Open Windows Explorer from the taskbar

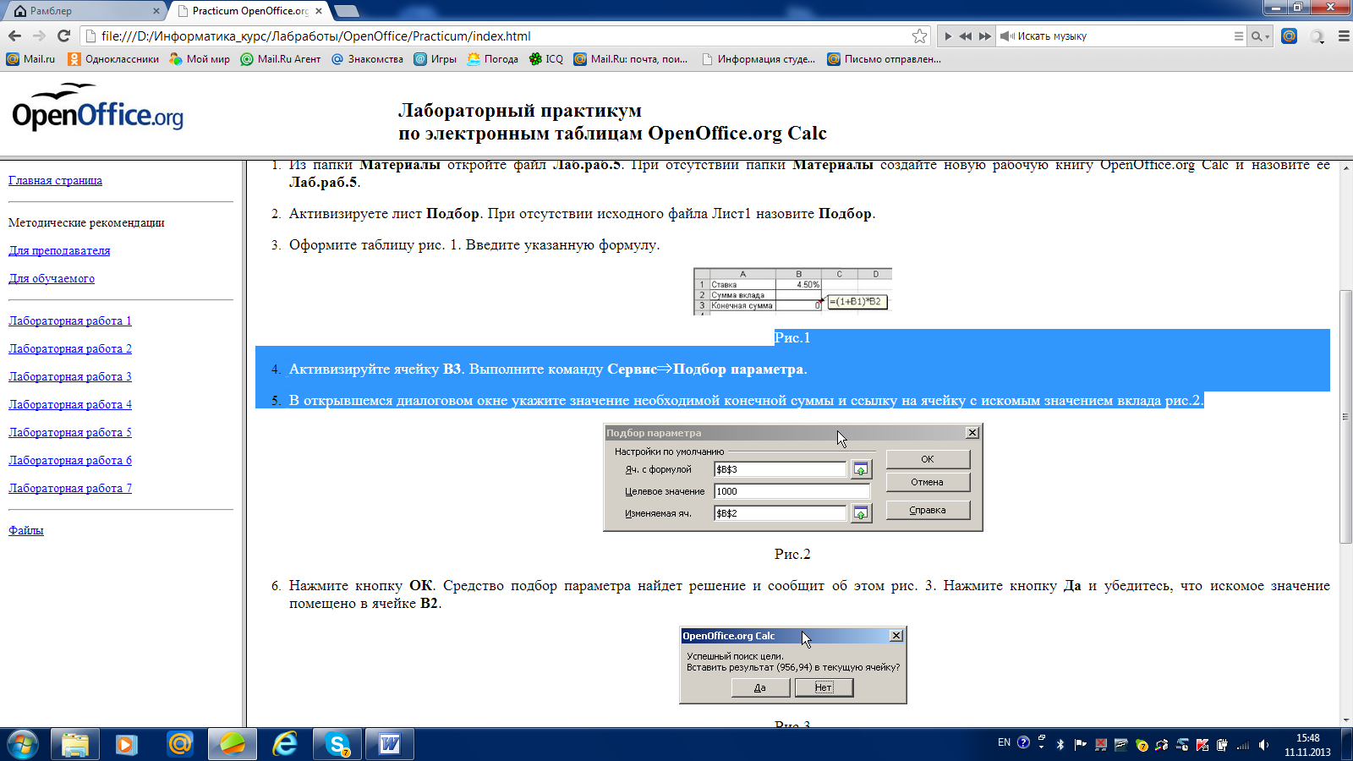tap(74, 745)
